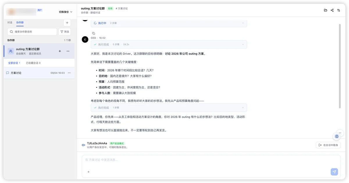349x183 pixels.
Task: Copy message using copy icon above CEO
Action: coord(93,33)
